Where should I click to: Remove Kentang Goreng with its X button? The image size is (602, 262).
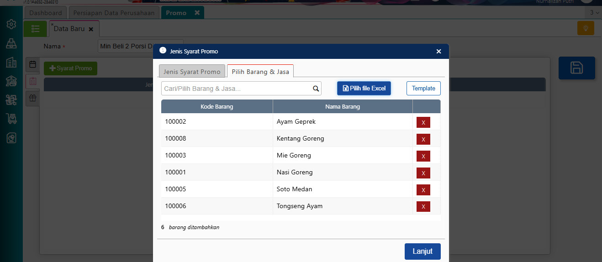tap(423, 139)
